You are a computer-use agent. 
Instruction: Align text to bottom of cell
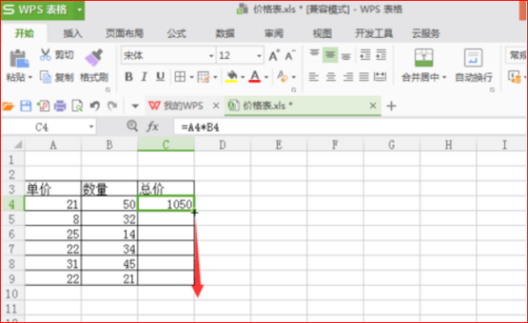coord(346,55)
